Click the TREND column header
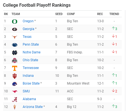 [114, 14]
